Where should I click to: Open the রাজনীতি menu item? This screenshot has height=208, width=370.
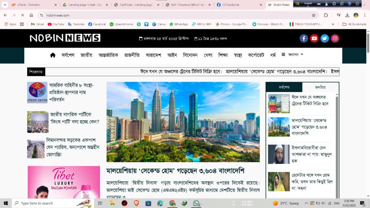coord(132,55)
